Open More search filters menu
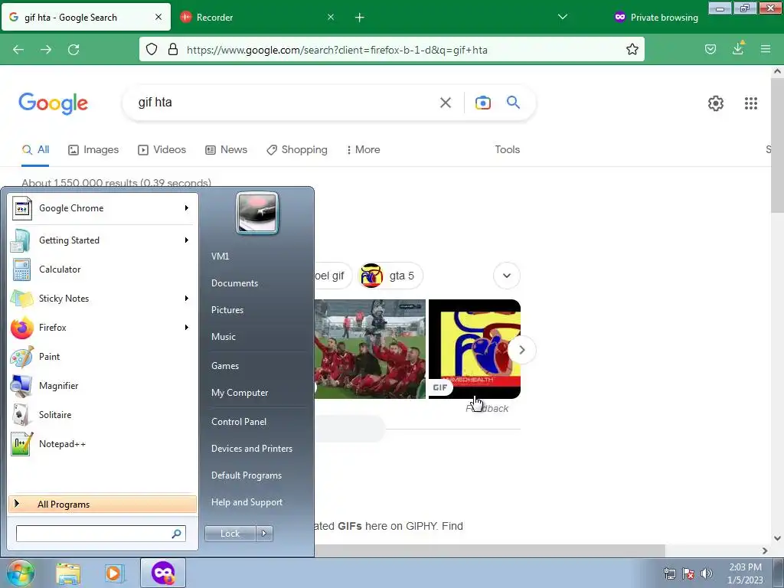 point(364,149)
